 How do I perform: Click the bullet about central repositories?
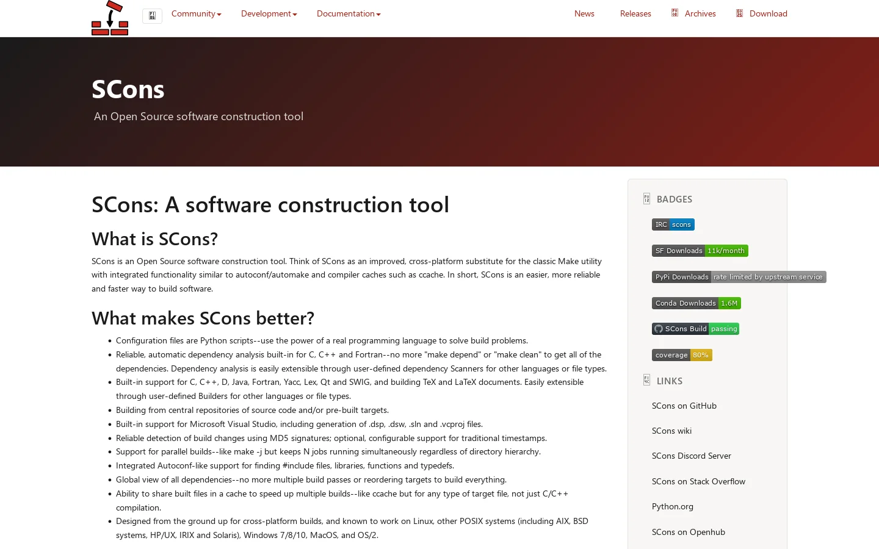pos(252,410)
